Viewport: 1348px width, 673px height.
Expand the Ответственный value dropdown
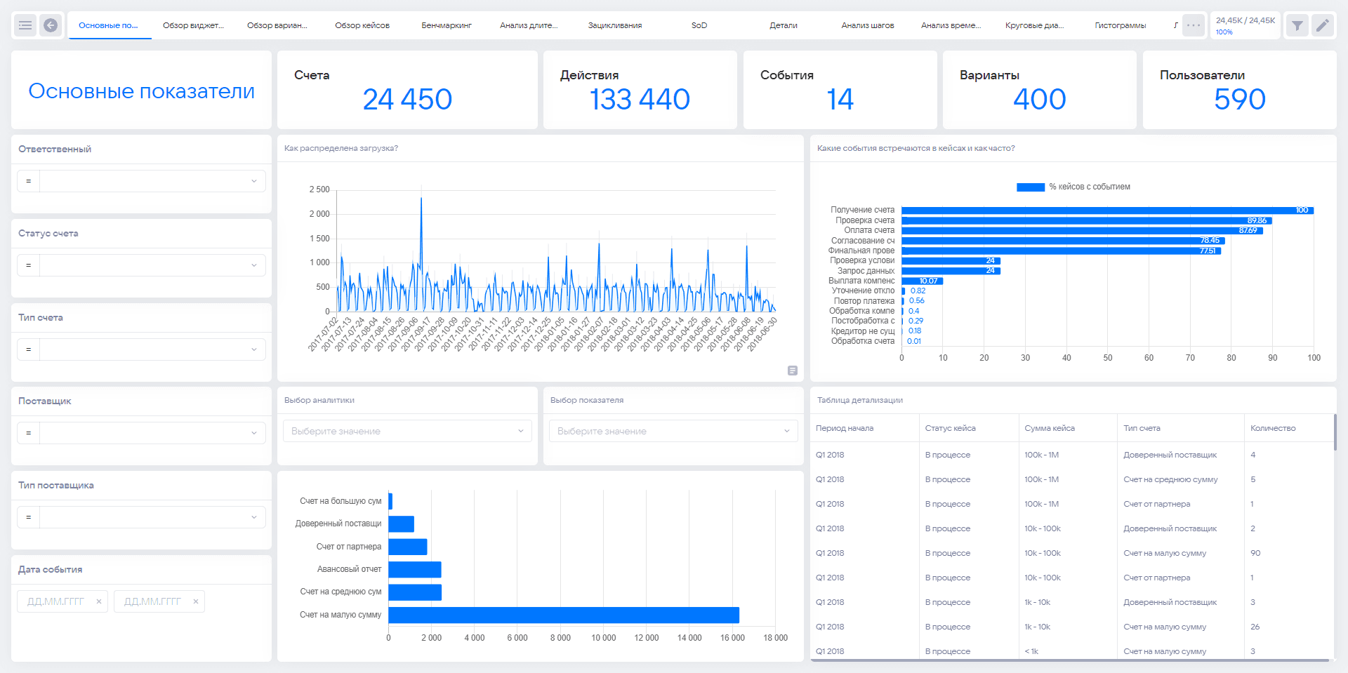[x=152, y=181]
